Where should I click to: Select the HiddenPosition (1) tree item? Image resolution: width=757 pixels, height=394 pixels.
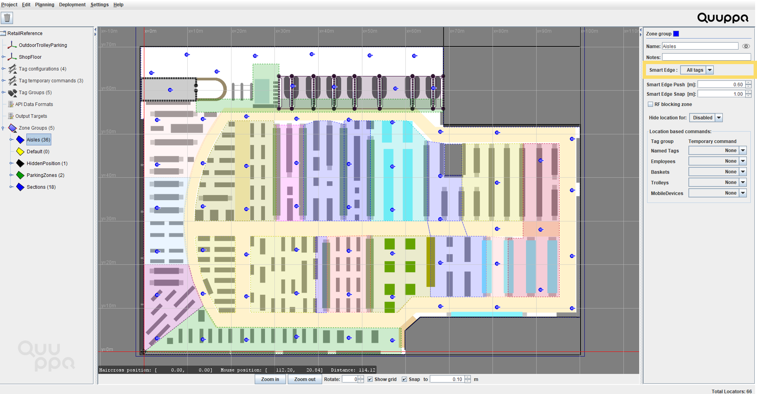[47, 163]
